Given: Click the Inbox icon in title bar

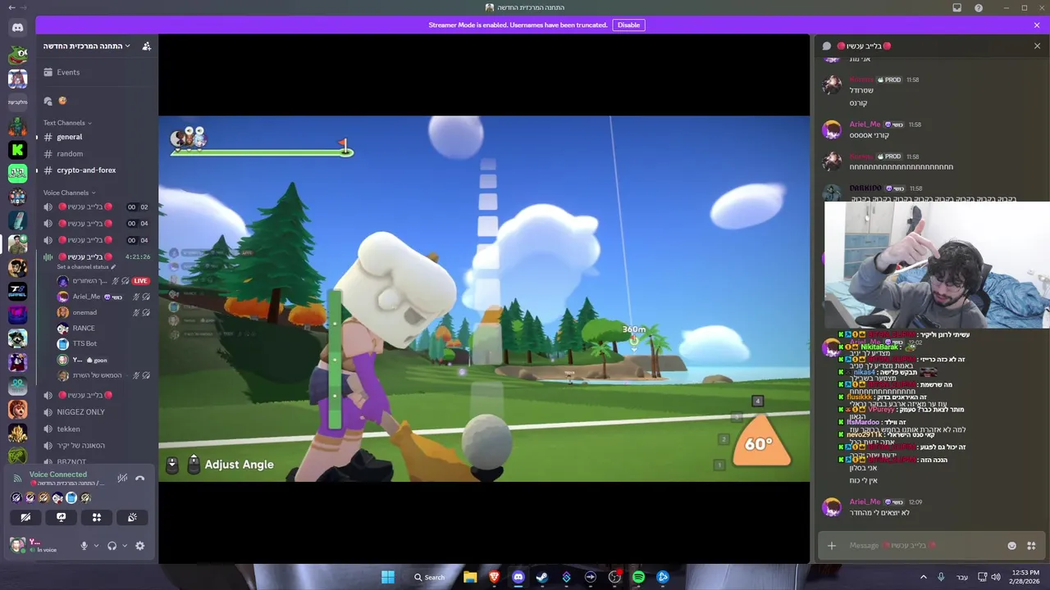Looking at the screenshot, I should (x=956, y=7).
